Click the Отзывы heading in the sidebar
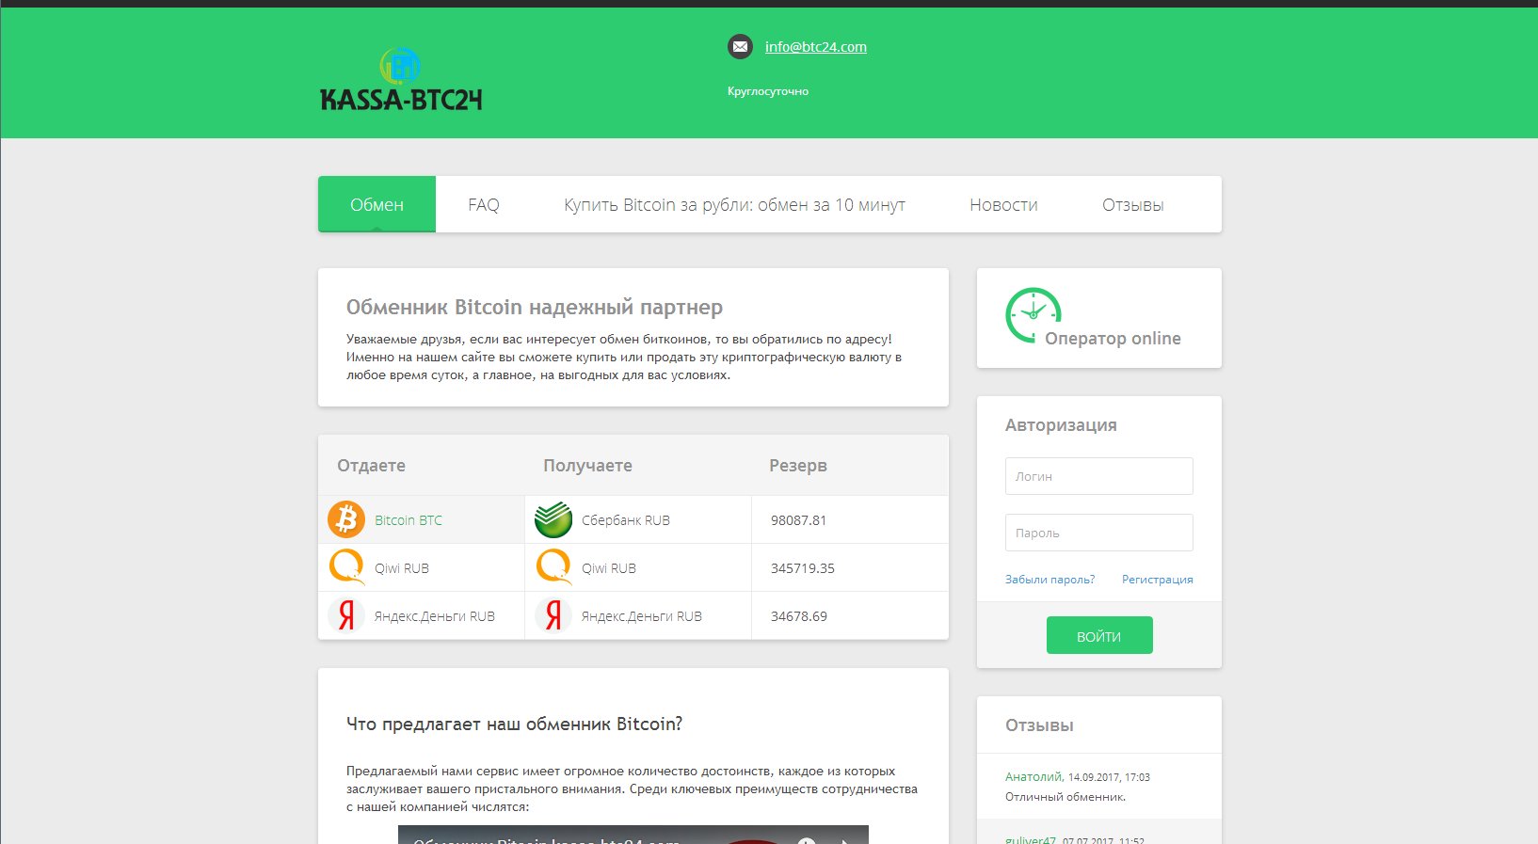This screenshot has height=844, width=1538. tap(1039, 725)
